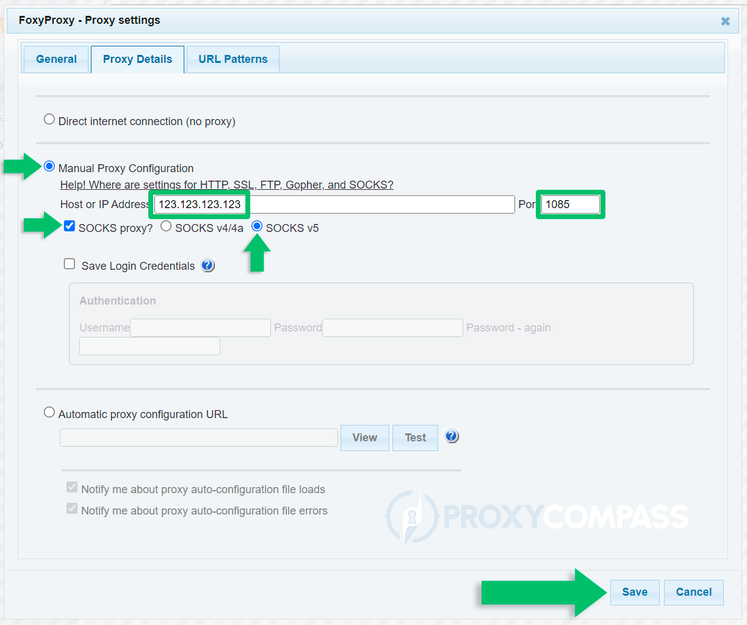Select Direct internet connection option
Viewport: 747px width, 625px height.
tap(49, 120)
